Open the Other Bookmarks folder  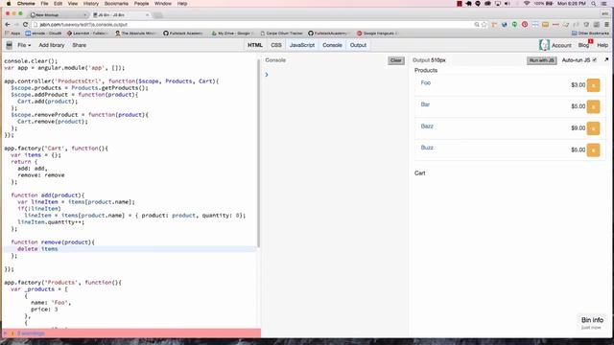coord(591,34)
